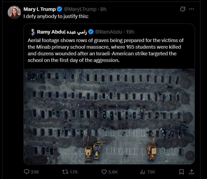Open quoted tweet text about Minab school

point(106,50)
